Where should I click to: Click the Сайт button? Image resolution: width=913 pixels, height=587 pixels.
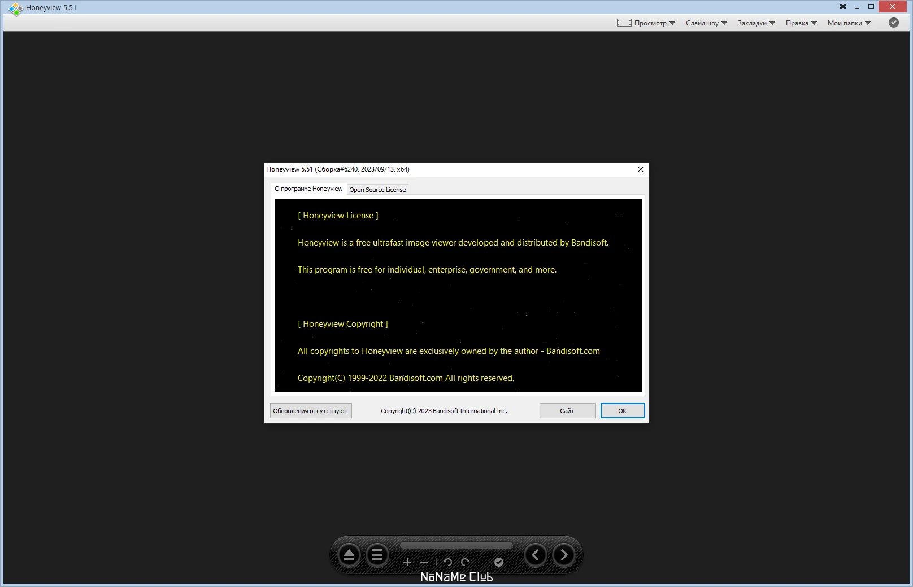[x=567, y=411]
